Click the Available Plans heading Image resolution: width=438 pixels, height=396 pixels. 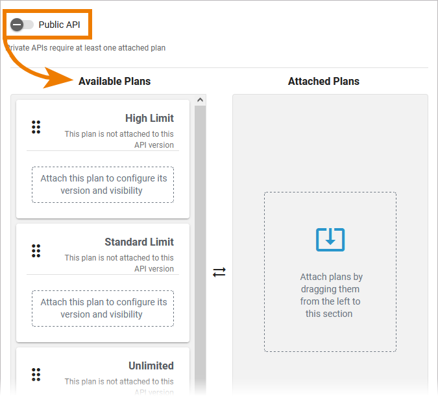point(114,82)
